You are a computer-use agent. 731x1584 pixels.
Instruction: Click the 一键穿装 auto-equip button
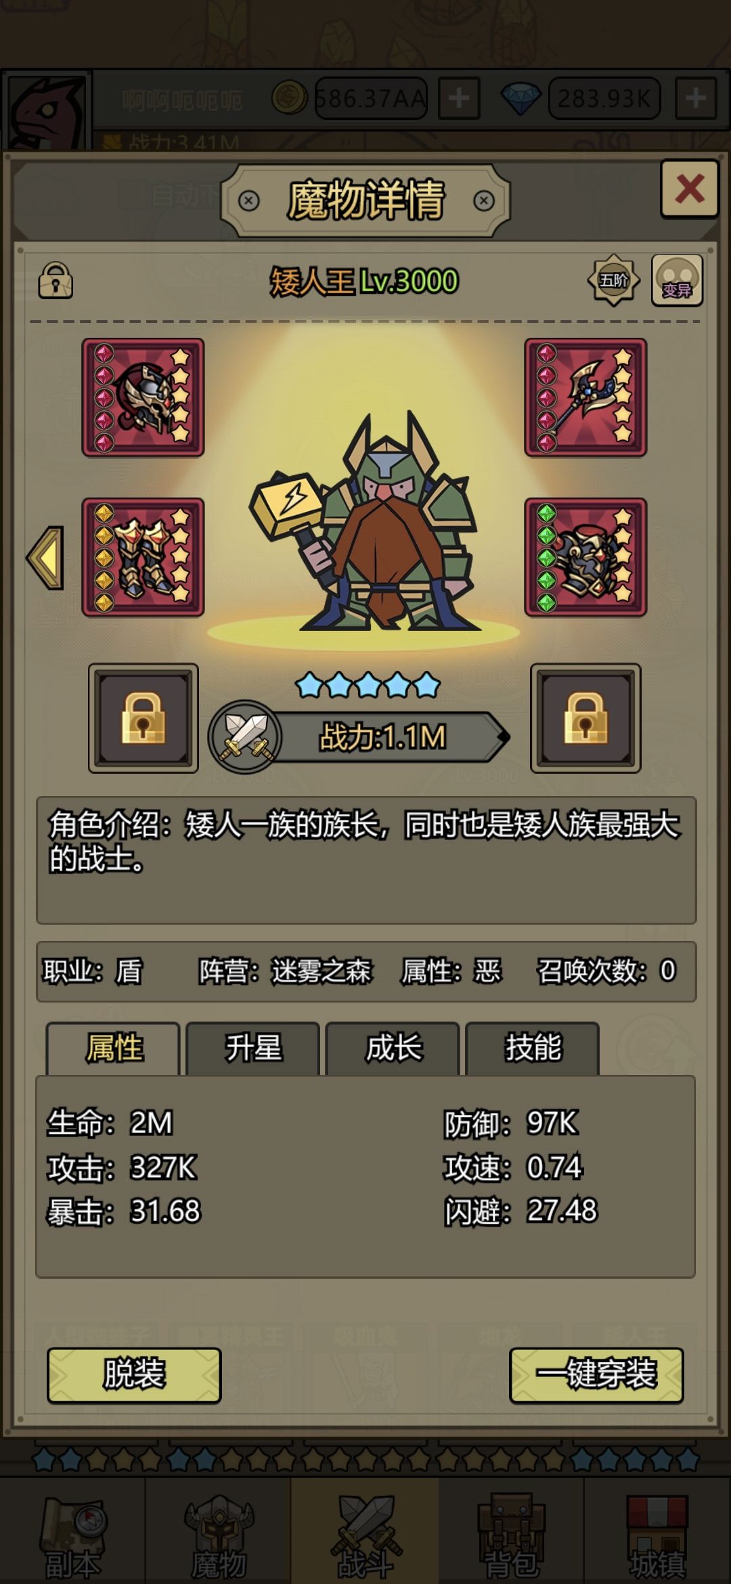(x=596, y=1375)
